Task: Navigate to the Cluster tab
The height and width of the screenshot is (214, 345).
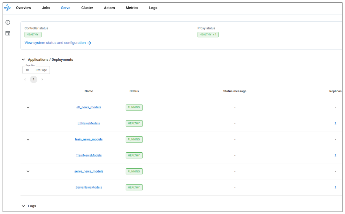Action: coord(87,8)
